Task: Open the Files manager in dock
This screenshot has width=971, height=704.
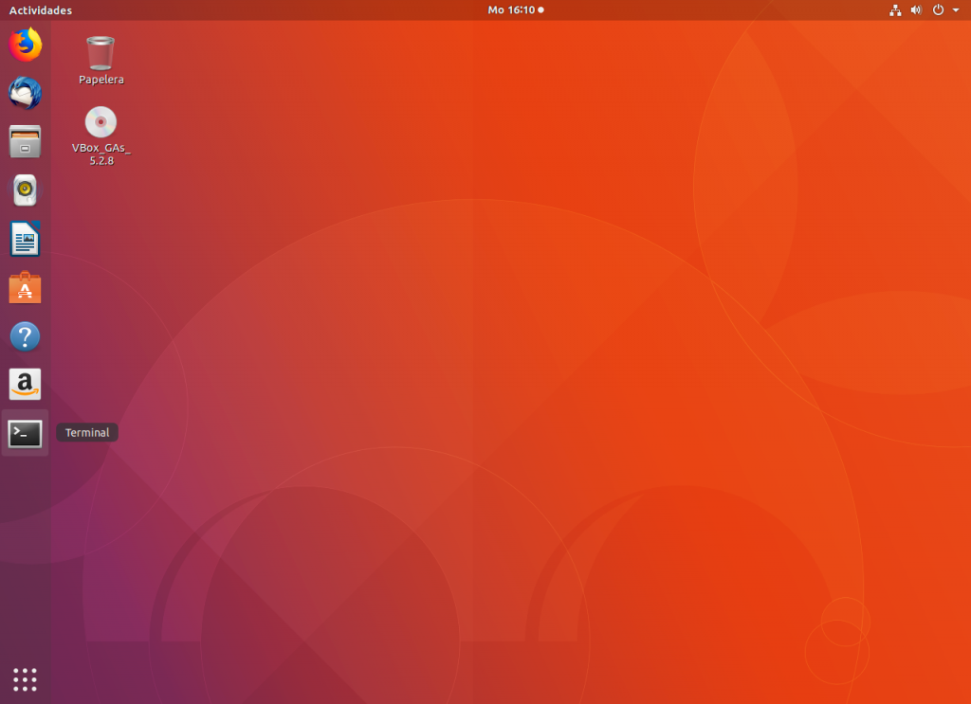Action: (25, 142)
